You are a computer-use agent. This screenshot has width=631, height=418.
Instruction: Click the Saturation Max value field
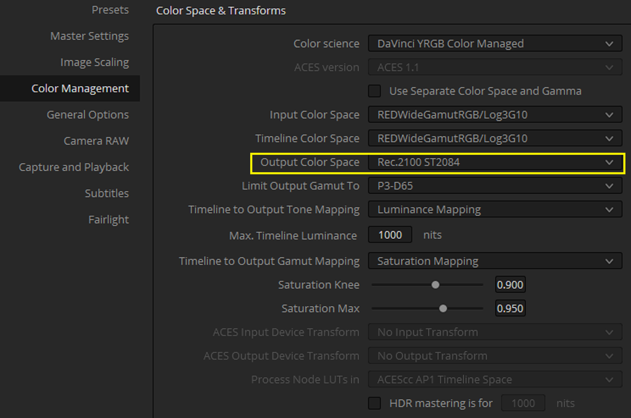pos(510,308)
